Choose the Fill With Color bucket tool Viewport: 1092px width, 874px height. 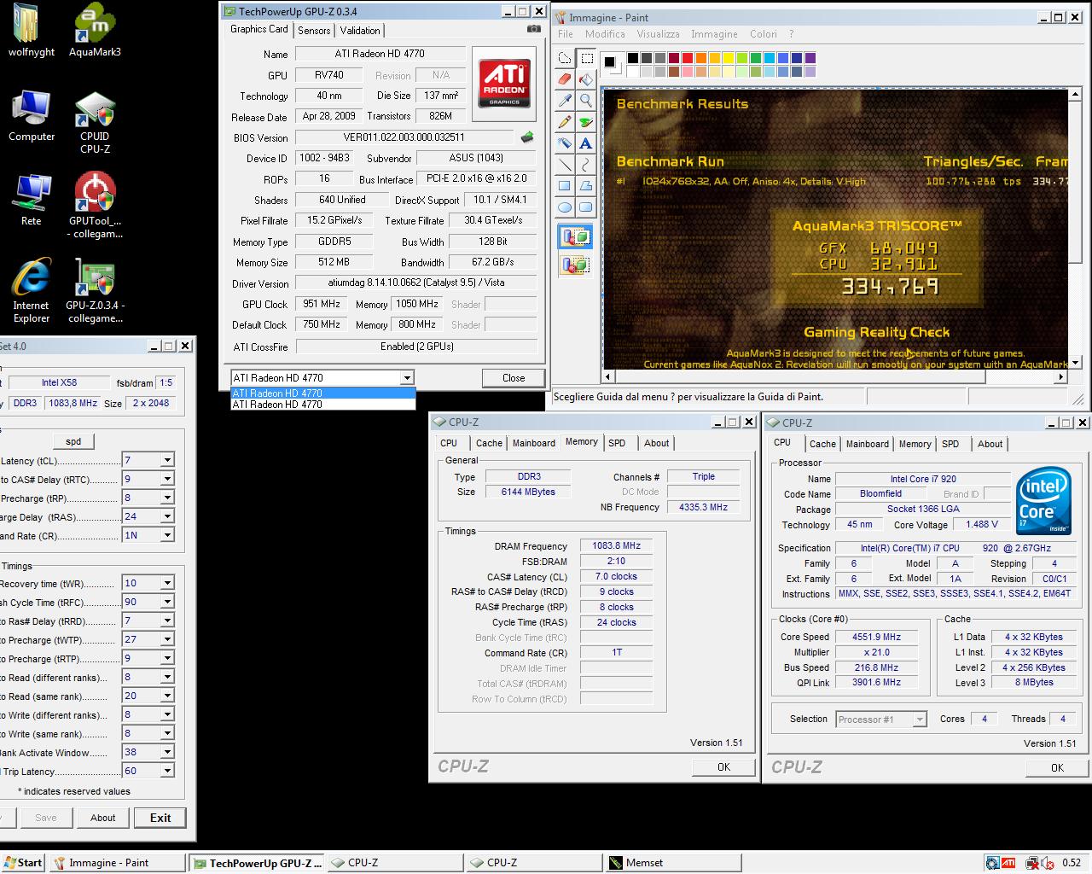tap(586, 79)
